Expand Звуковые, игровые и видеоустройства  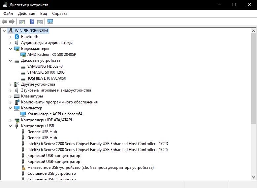coord(11,91)
